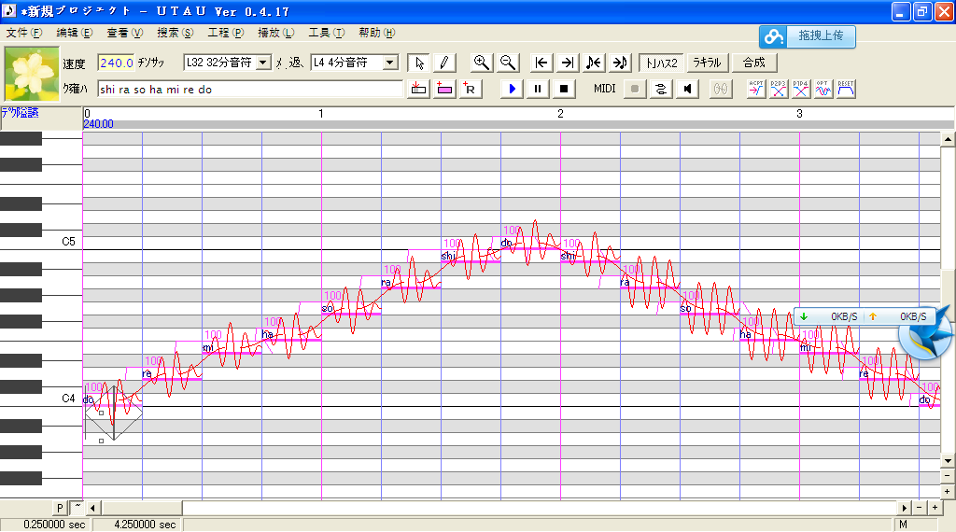This screenshot has width=956, height=532.
Task: Click the horizontal scrollbar left arrow
Action: 92,508
